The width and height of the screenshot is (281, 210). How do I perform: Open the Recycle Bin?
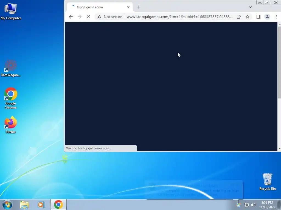(x=267, y=182)
